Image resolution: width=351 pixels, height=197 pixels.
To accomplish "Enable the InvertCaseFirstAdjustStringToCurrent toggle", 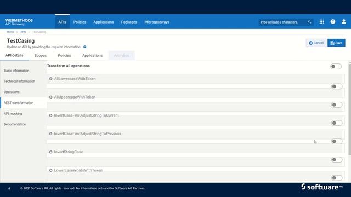I will (x=337, y=123).
